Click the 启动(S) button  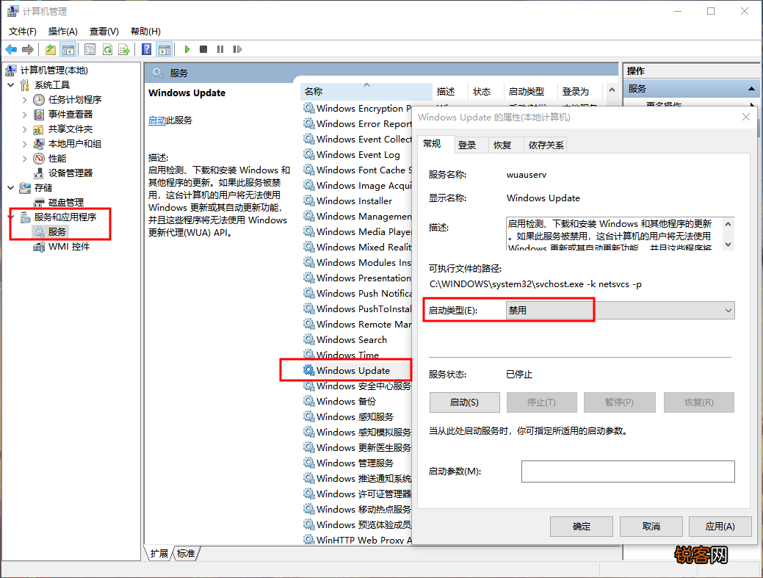(x=465, y=402)
